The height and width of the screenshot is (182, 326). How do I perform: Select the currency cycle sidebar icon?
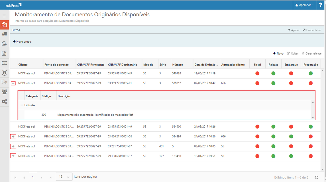(x=4, y=73)
